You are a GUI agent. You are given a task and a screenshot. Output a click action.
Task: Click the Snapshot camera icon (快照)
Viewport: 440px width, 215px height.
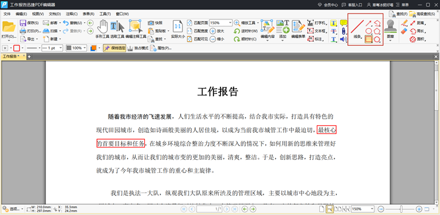tap(151, 23)
